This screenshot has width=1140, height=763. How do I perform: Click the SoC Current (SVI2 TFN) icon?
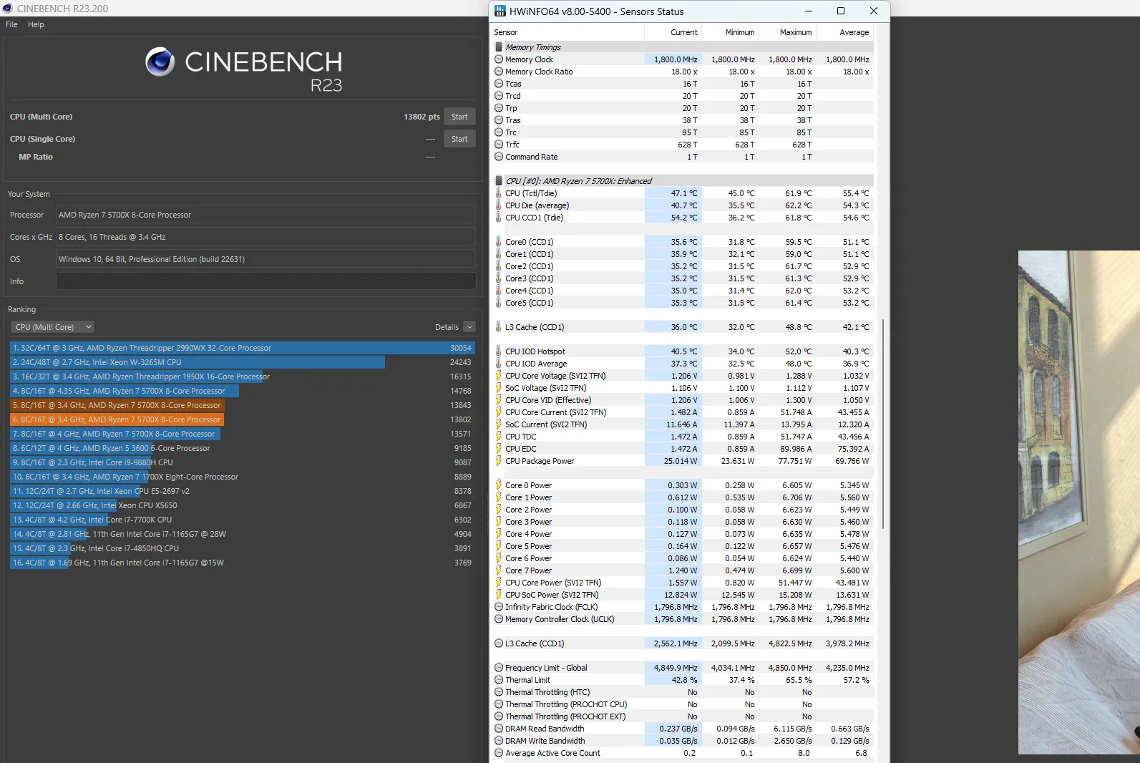point(499,424)
